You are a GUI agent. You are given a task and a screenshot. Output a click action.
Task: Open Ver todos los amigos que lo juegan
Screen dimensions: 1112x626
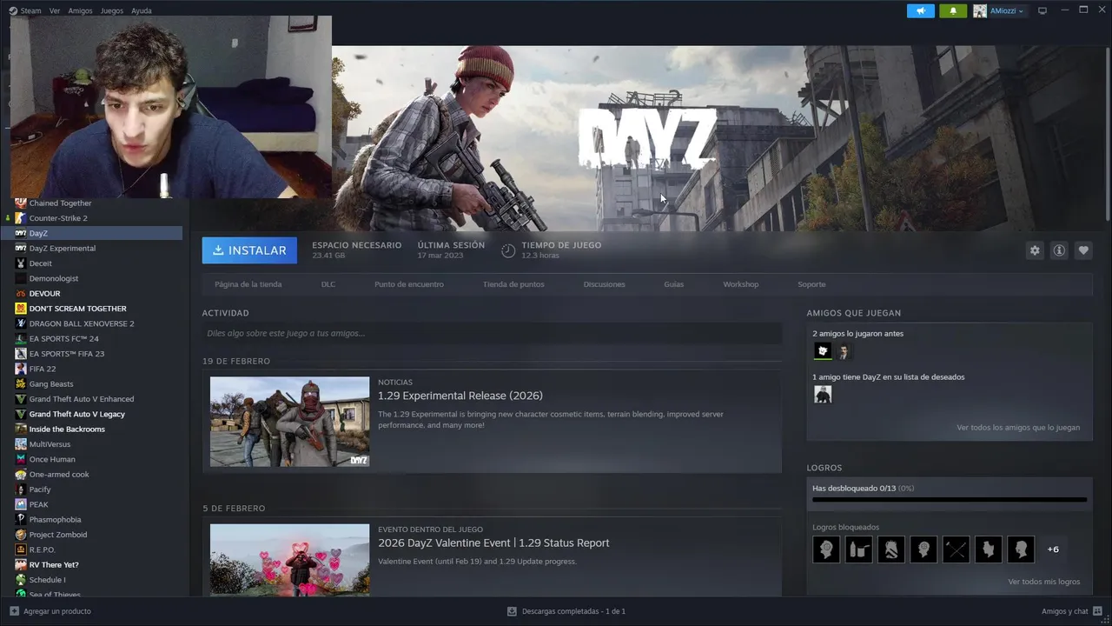click(1018, 428)
